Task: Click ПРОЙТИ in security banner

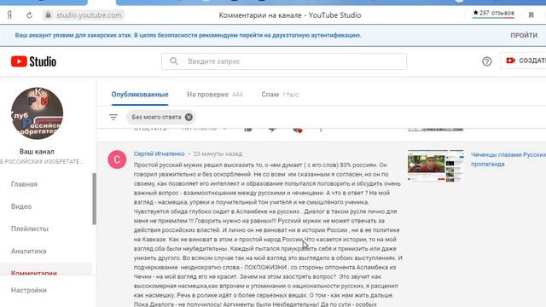Action: tap(524, 36)
